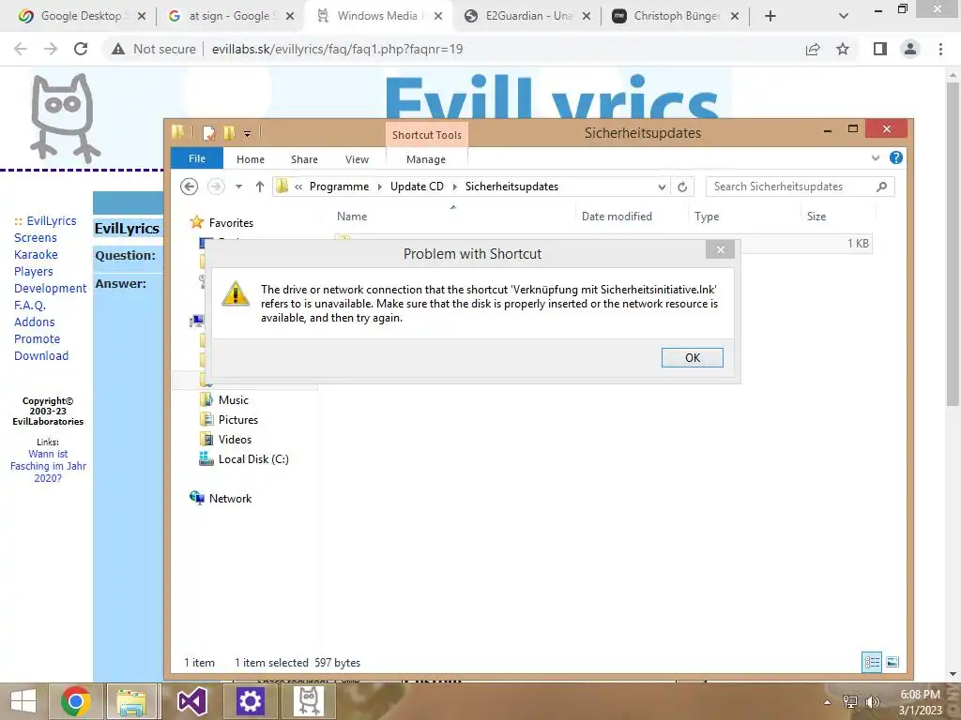Click Update CD in the address breadcrumb

(x=417, y=187)
